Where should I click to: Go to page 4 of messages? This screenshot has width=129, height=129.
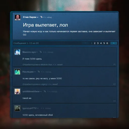[101, 43]
